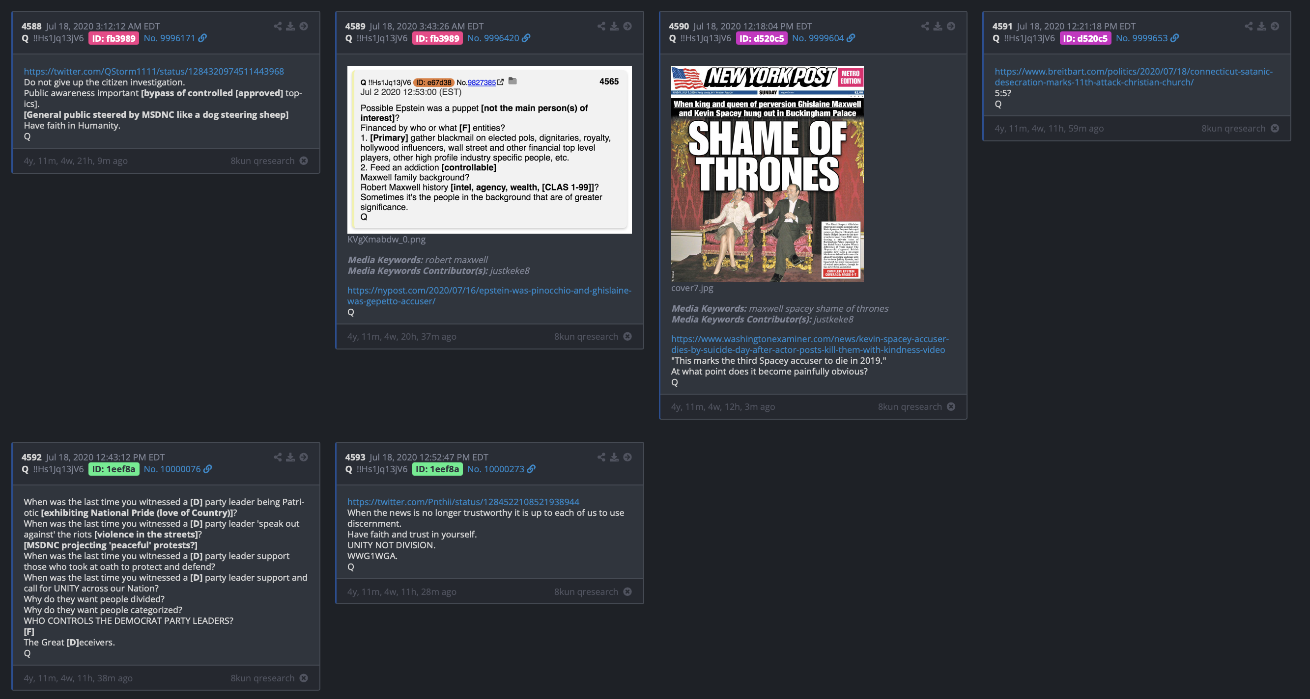
Task: Click the pink ID: fb3989 badge on post 4589
Action: [x=437, y=38]
